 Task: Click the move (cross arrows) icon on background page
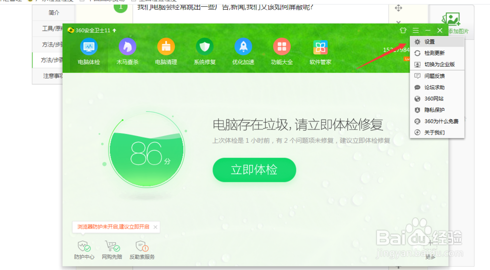pos(398,8)
